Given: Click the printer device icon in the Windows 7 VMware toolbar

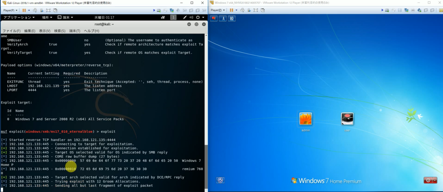Looking at the screenshot, I should pyautogui.click(x=413, y=10).
